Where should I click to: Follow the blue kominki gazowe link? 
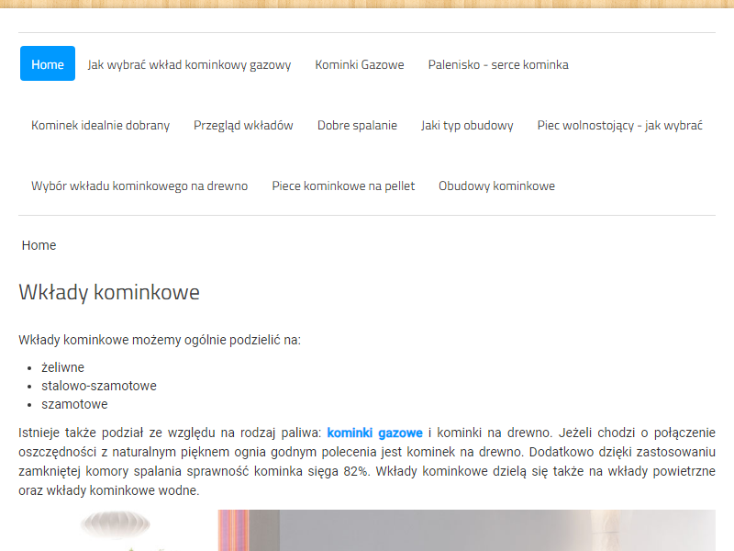coord(374,433)
